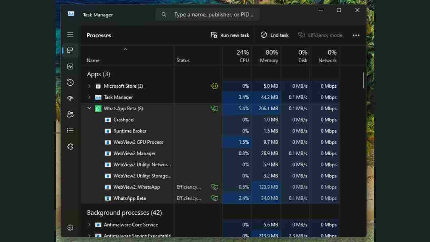Click the Processes page icon

pyautogui.click(x=70, y=50)
